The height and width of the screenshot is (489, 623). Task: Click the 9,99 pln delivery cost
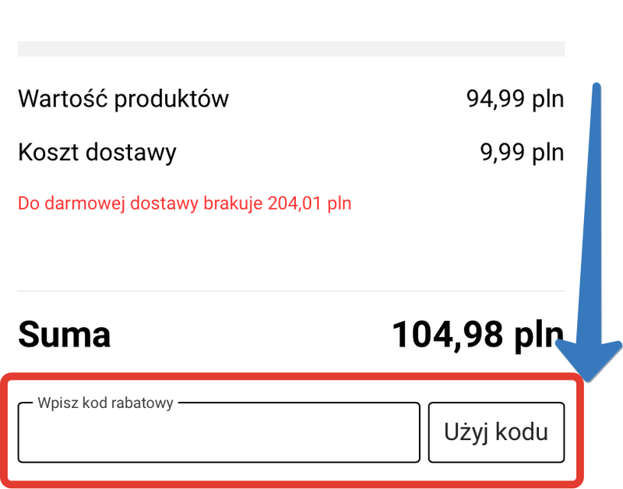(x=522, y=152)
